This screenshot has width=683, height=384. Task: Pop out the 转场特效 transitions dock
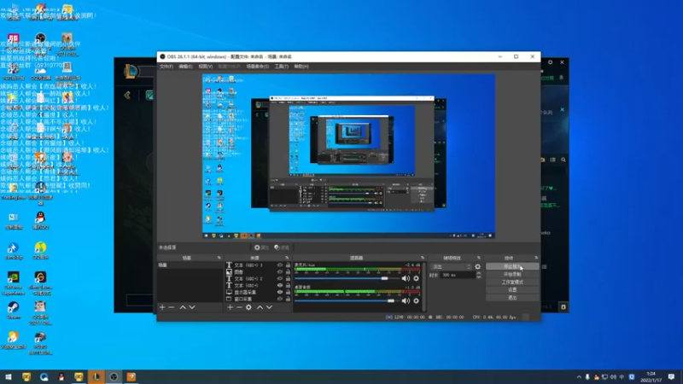(479, 258)
